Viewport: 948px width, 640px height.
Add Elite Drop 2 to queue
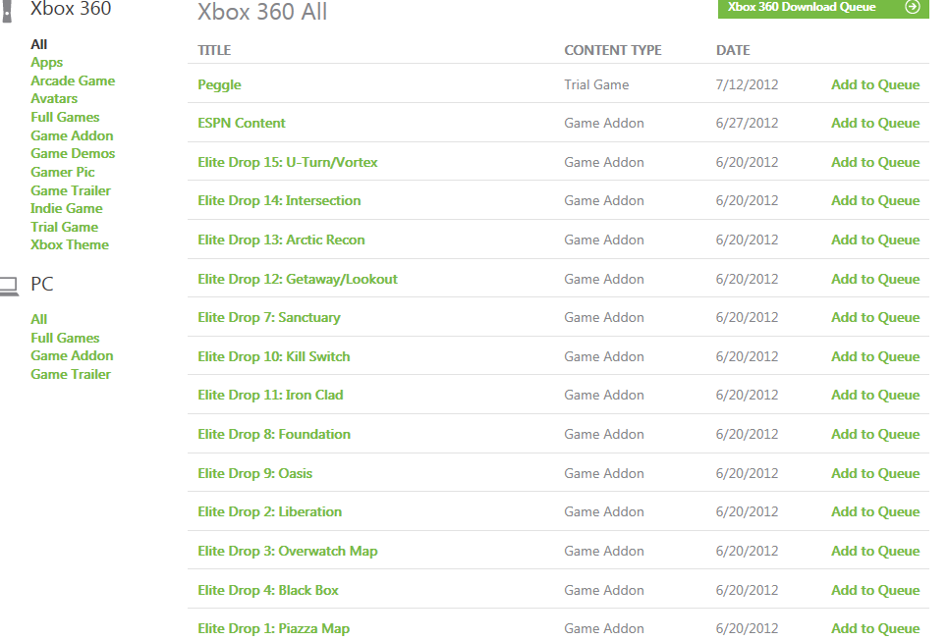(875, 511)
